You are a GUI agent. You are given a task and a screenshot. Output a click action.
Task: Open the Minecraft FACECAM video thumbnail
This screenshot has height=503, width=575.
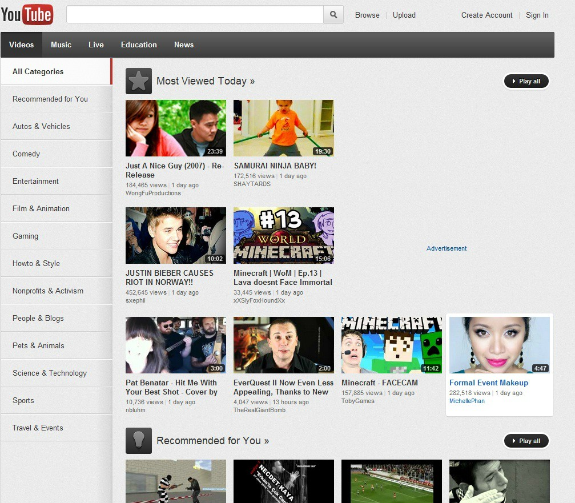[392, 345]
